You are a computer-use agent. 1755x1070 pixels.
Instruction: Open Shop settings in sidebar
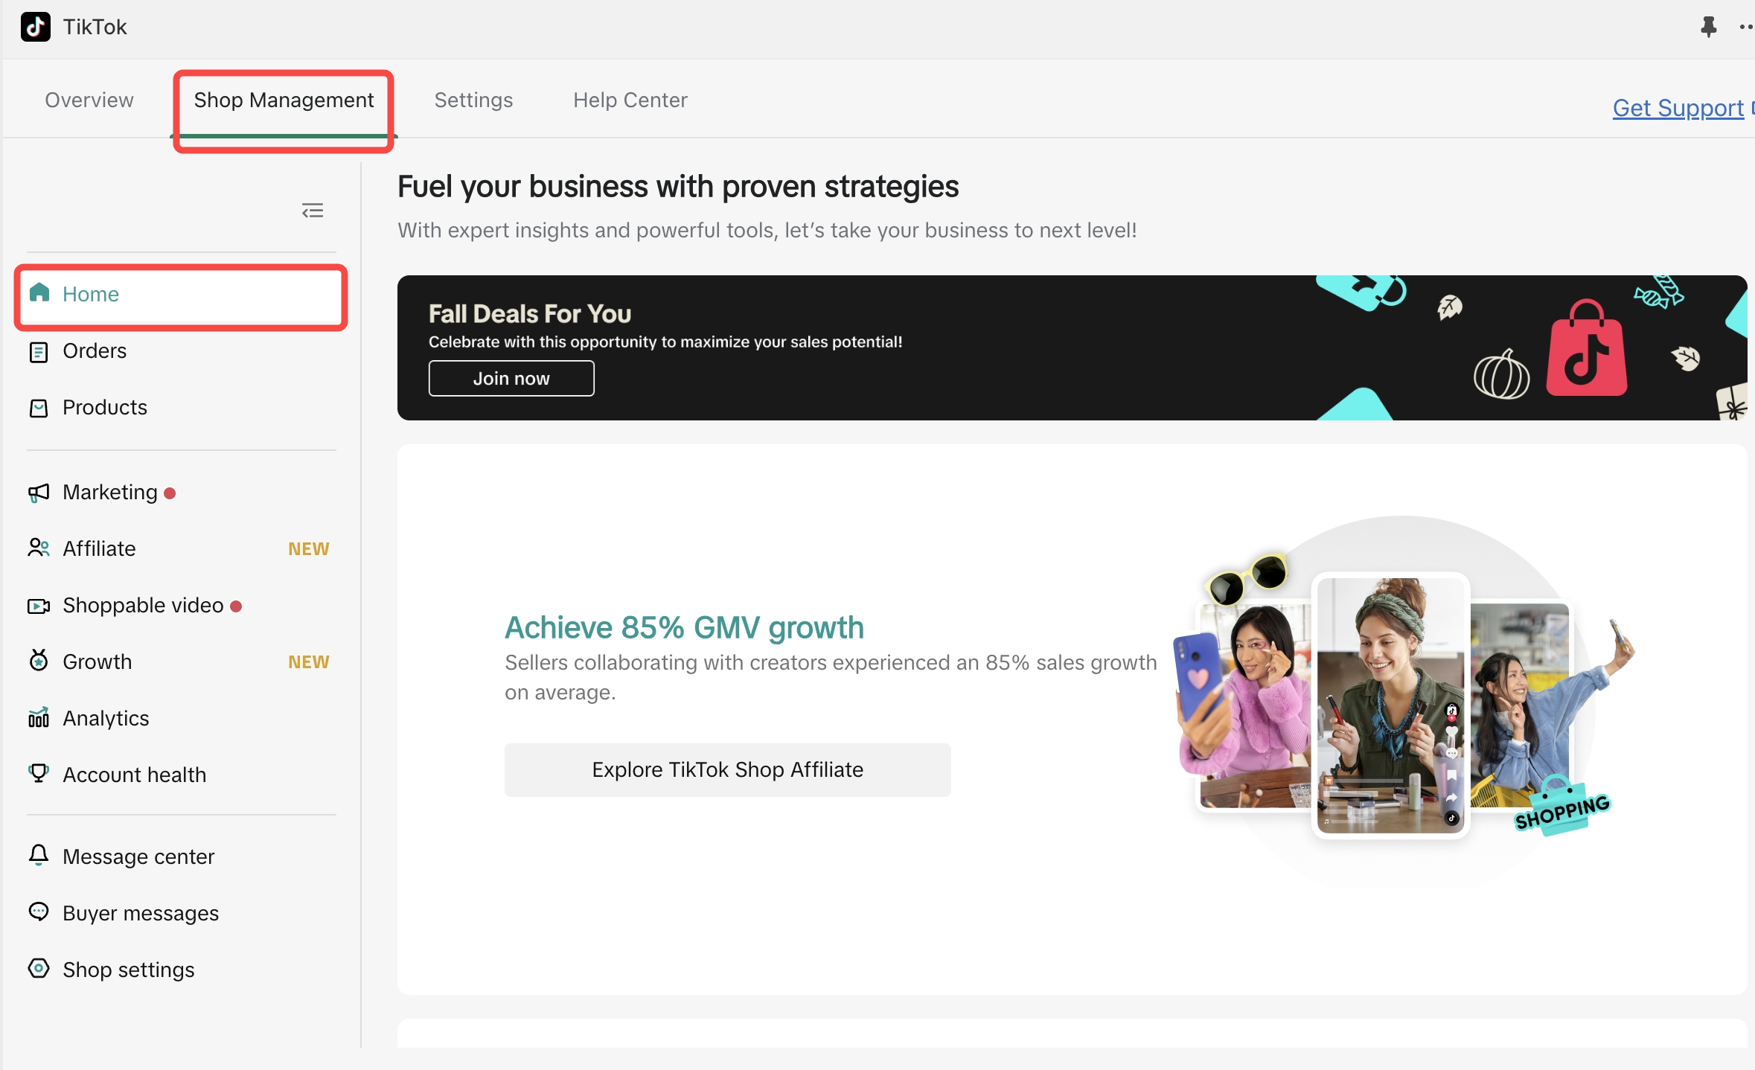pos(128,970)
